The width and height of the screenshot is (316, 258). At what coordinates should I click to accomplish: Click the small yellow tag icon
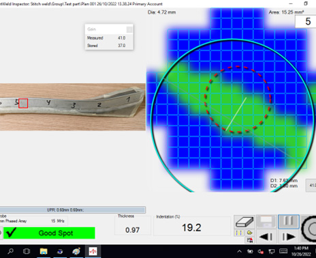(x=249, y=233)
